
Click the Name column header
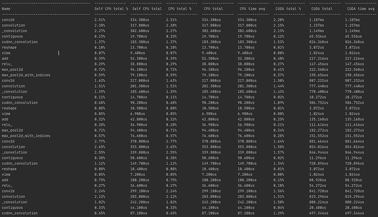coord(6,9)
